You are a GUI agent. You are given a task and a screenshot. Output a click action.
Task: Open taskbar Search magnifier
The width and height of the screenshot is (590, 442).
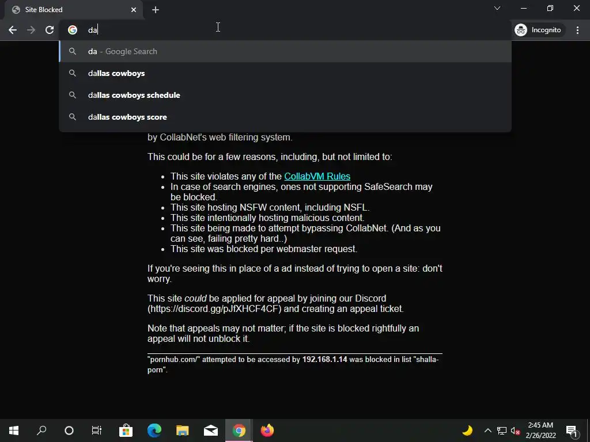pyautogui.click(x=41, y=430)
